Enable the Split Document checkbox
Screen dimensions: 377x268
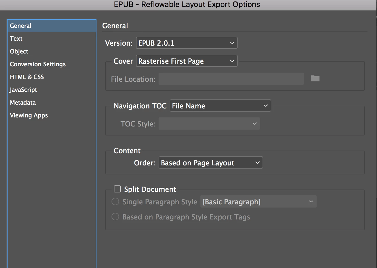tap(117, 189)
